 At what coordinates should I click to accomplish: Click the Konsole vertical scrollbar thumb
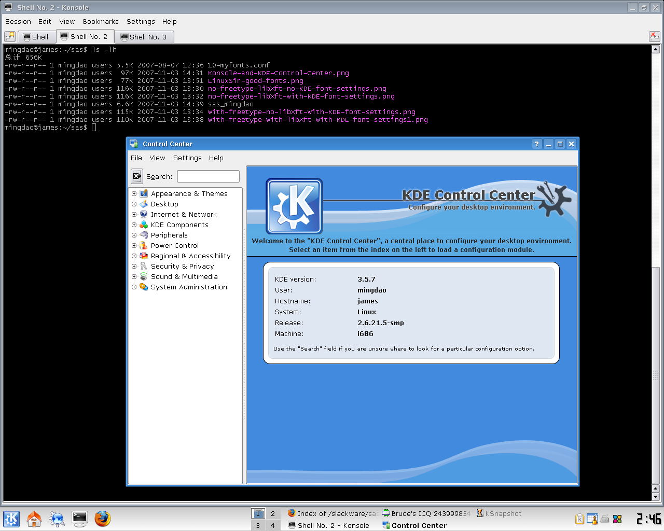[x=656, y=376]
